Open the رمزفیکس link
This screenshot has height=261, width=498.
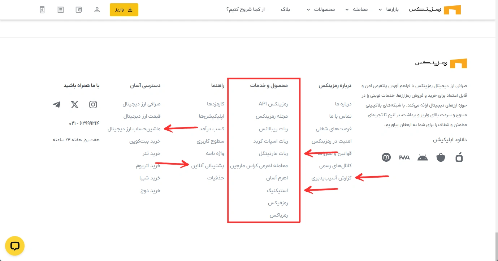point(278,203)
